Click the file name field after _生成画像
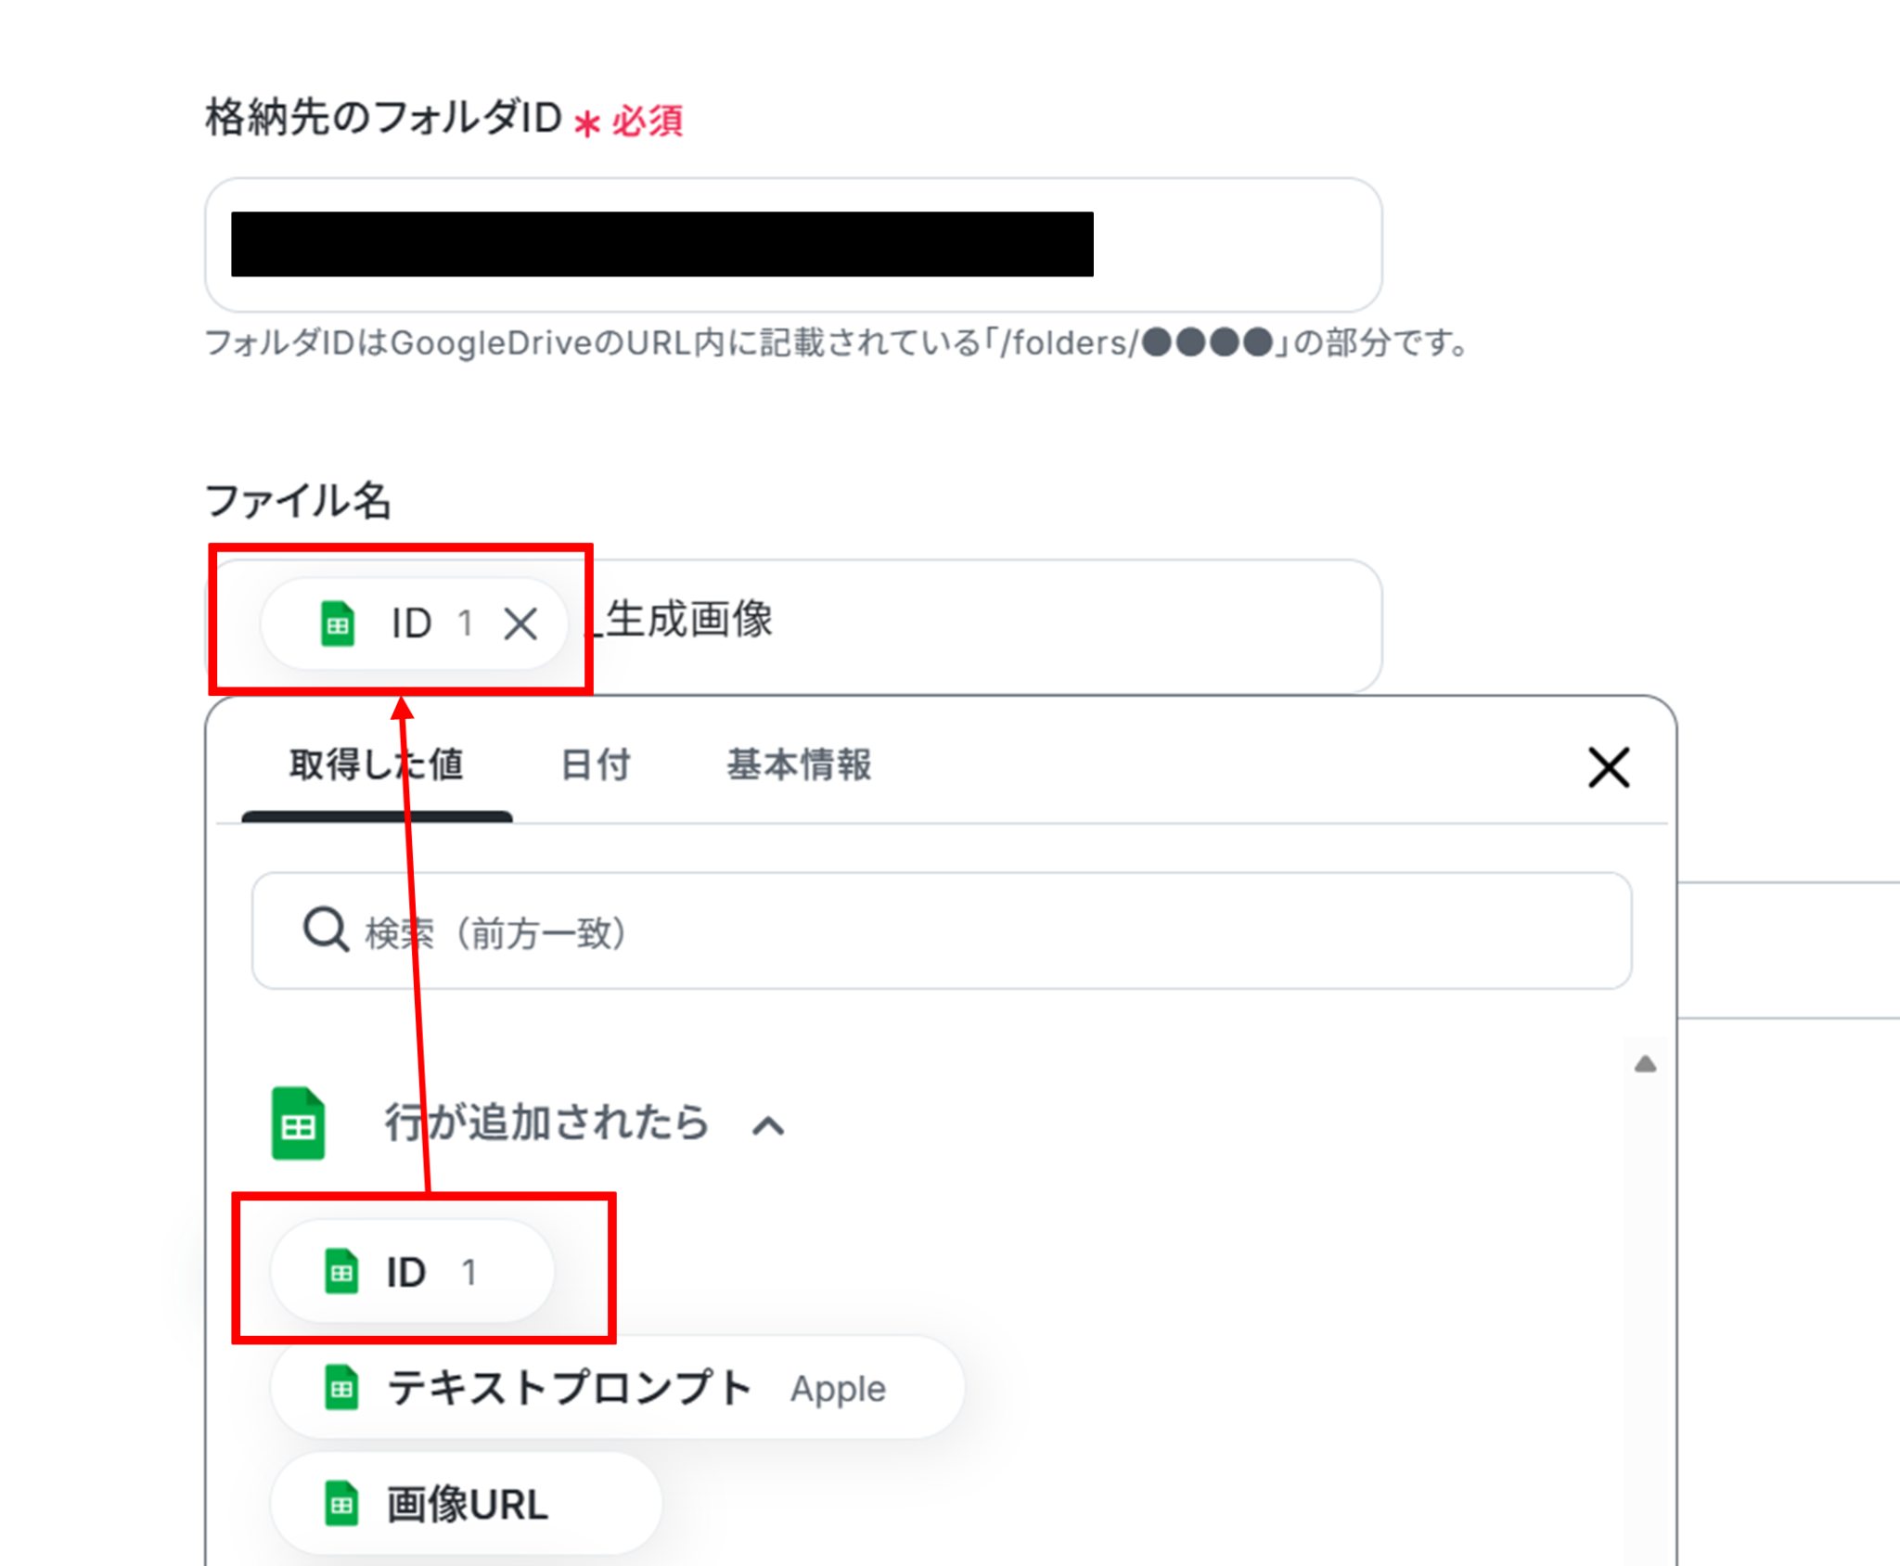 pyautogui.click(x=1067, y=622)
